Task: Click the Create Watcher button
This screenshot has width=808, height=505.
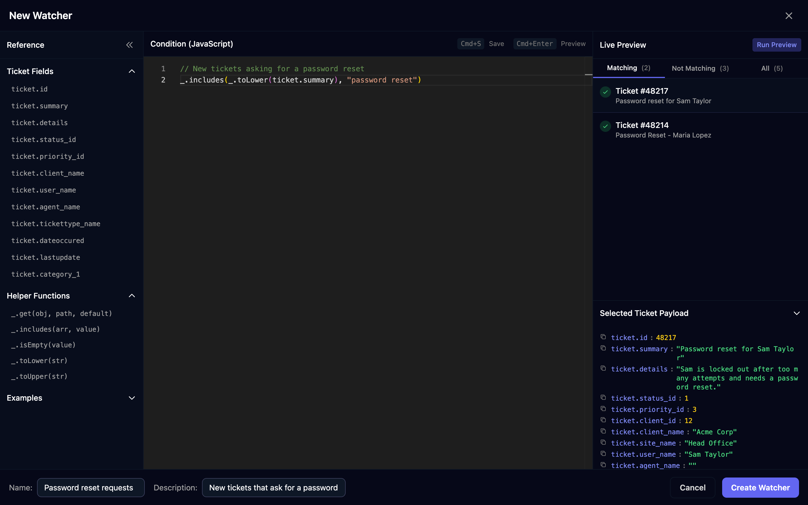Action: [x=760, y=488]
